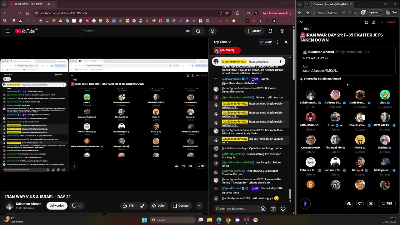This screenshot has width=400, height=225.
Task: Open the Chrome apps grid in bookmarks bar
Action: 4,21
